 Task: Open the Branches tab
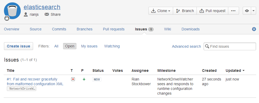pos(85,29)
